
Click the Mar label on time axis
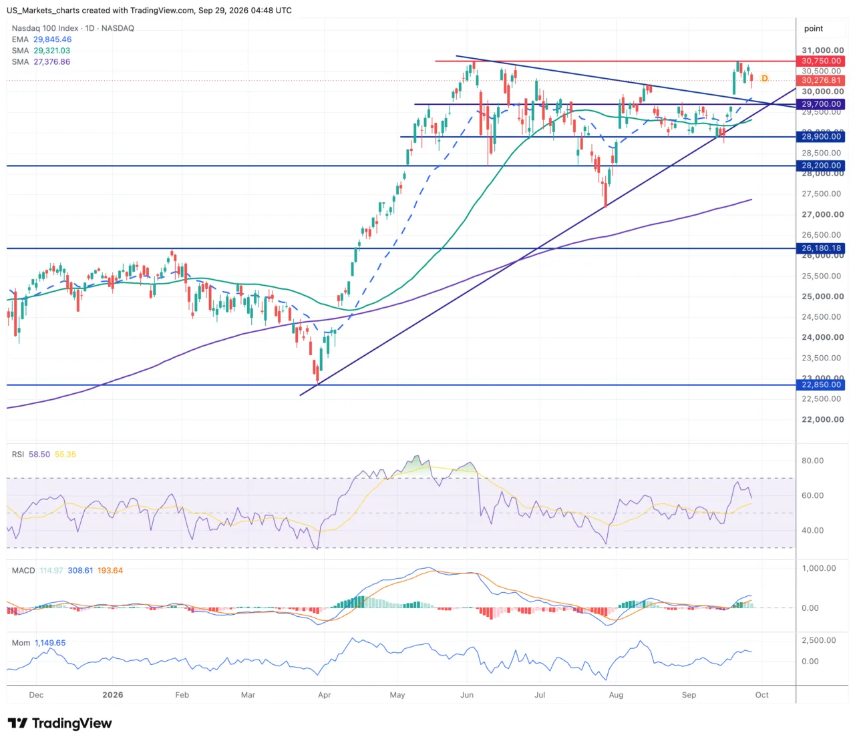pos(248,695)
